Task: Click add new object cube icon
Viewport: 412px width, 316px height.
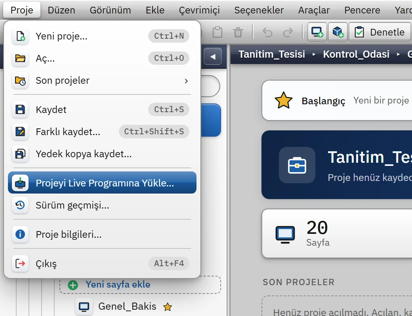Action: coord(338,32)
